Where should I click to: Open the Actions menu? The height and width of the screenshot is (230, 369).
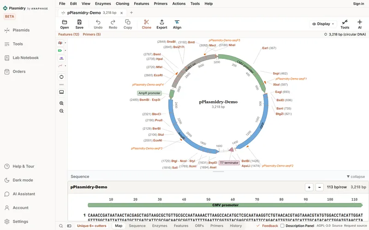(x=179, y=4)
